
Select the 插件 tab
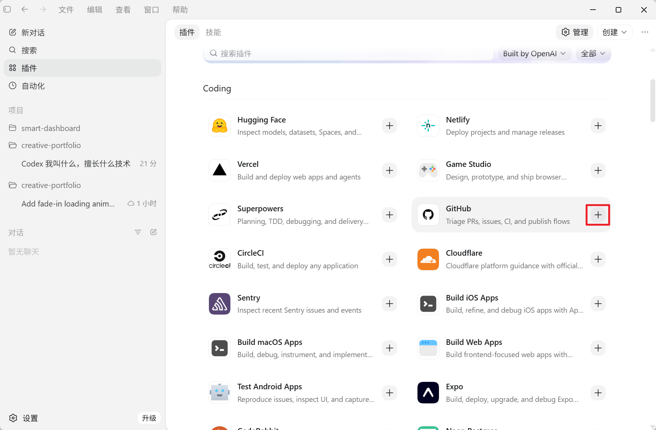(187, 32)
